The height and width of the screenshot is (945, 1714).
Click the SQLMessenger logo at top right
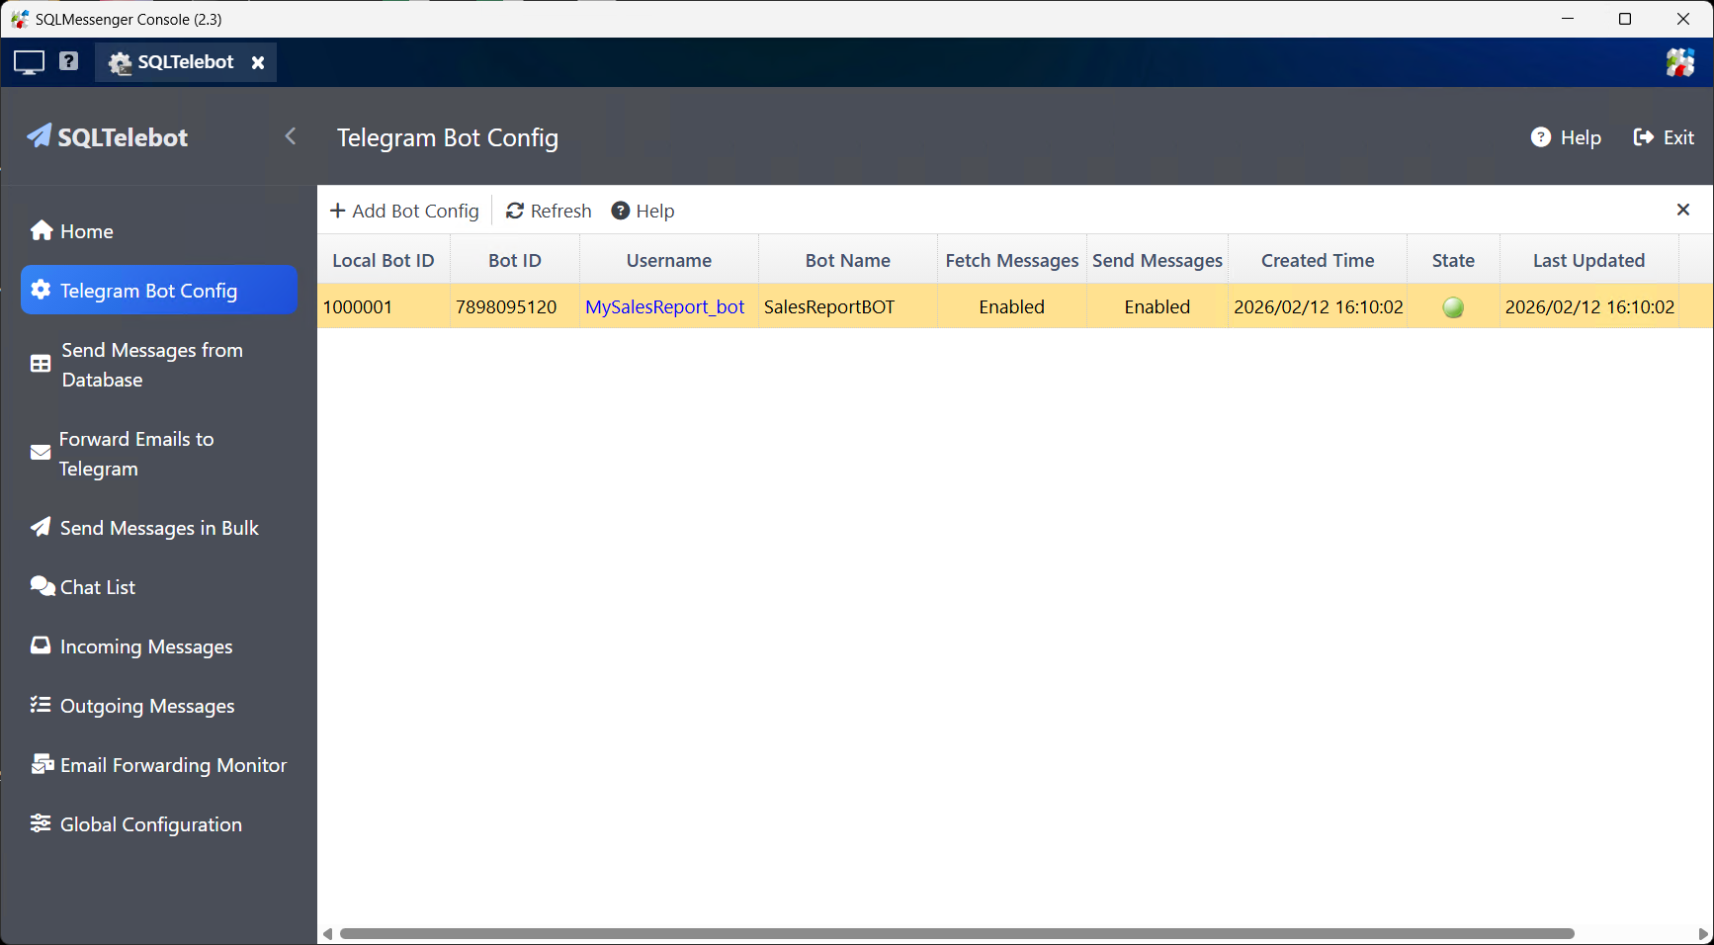[x=1679, y=61]
